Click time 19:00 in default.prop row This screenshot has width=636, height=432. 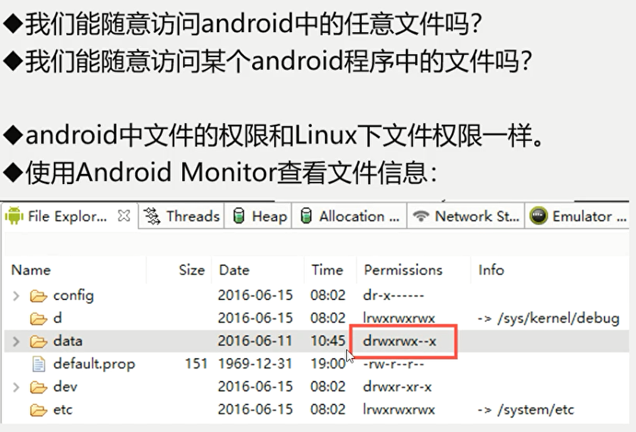coord(327,364)
